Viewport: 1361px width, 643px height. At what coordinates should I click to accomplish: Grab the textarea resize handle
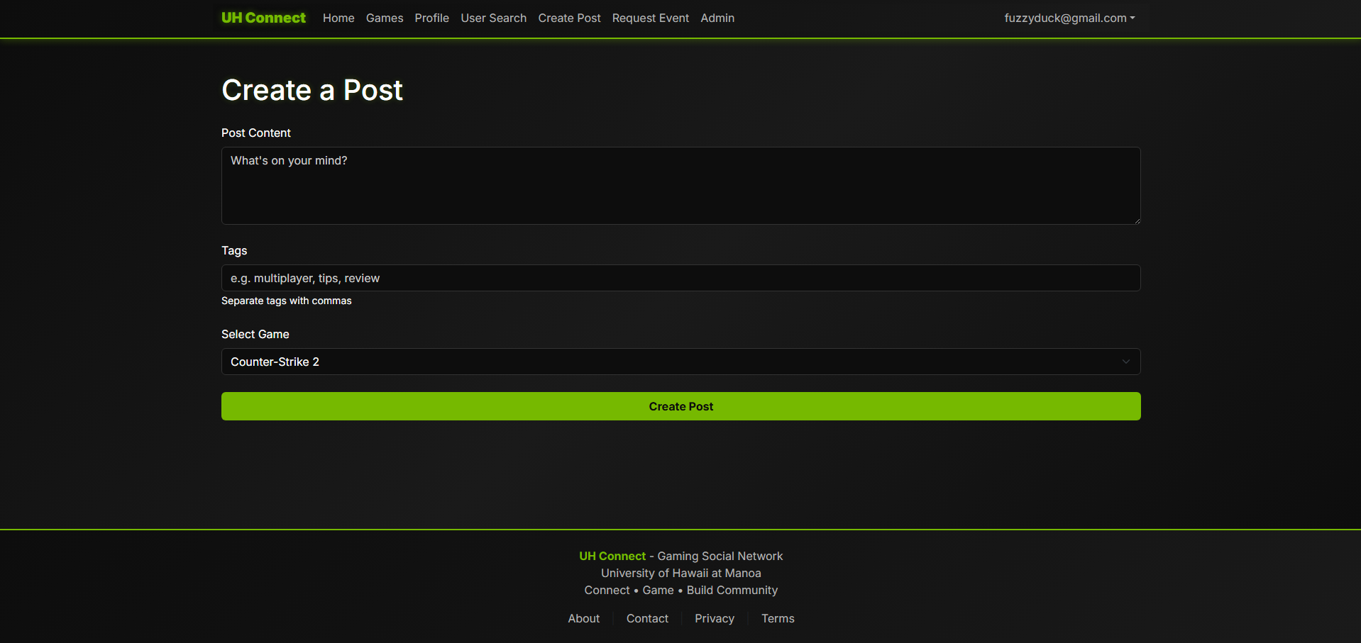[1137, 220]
